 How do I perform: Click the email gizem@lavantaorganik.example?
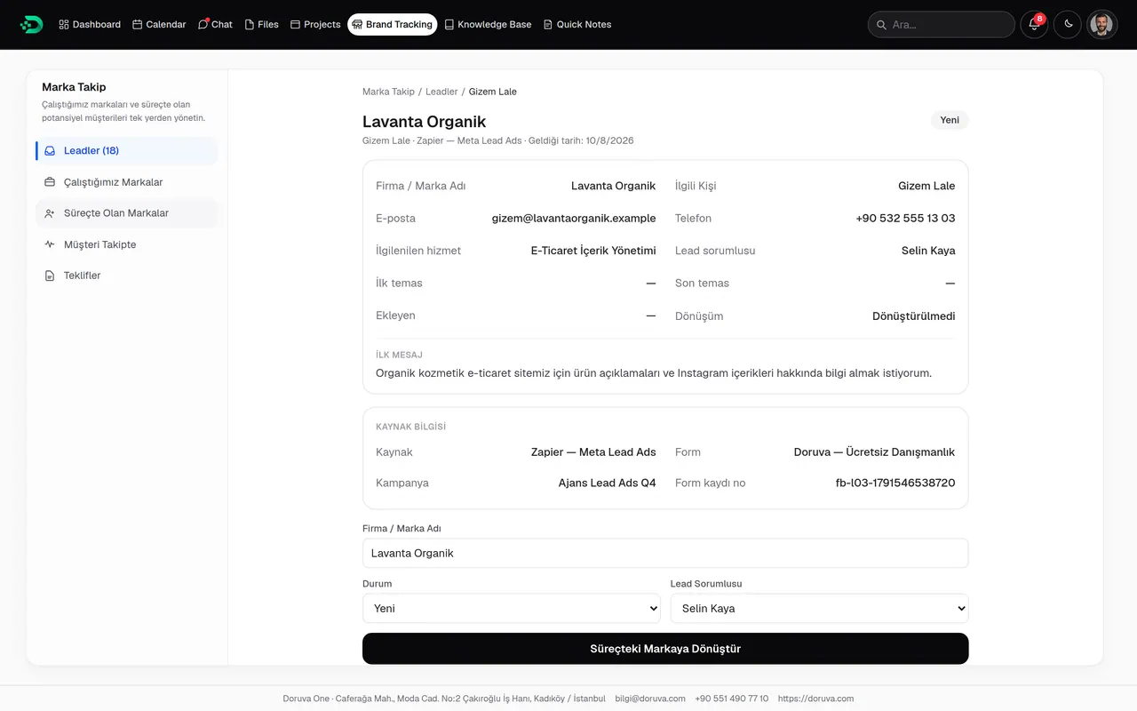point(574,219)
